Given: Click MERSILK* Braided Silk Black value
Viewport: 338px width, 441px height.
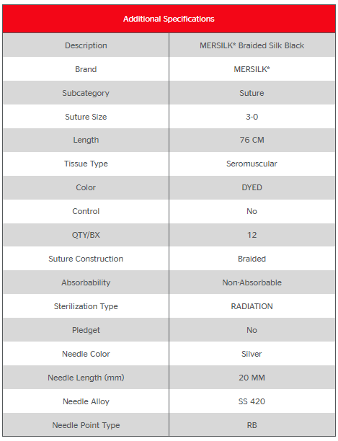Looking at the screenshot, I should pyautogui.click(x=252, y=45).
